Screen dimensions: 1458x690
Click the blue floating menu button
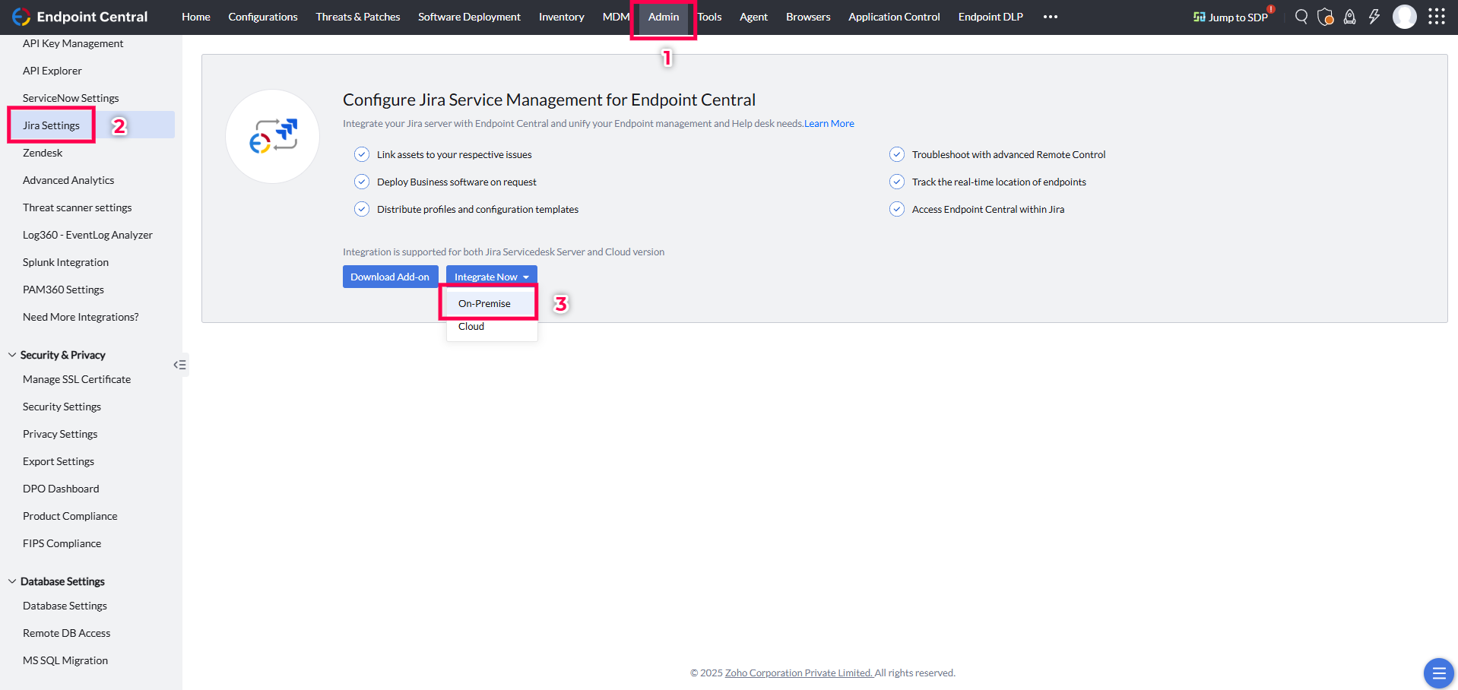click(x=1438, y=673)
